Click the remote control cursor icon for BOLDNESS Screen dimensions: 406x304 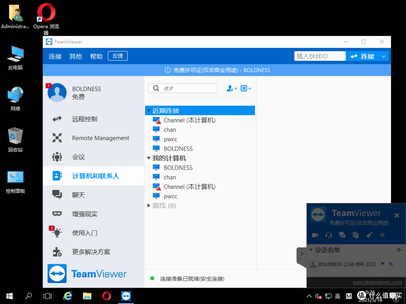coord(391,264)
